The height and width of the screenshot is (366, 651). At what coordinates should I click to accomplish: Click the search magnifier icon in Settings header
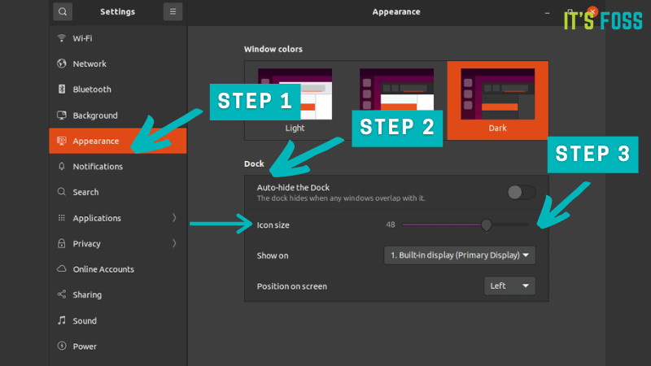63,11
